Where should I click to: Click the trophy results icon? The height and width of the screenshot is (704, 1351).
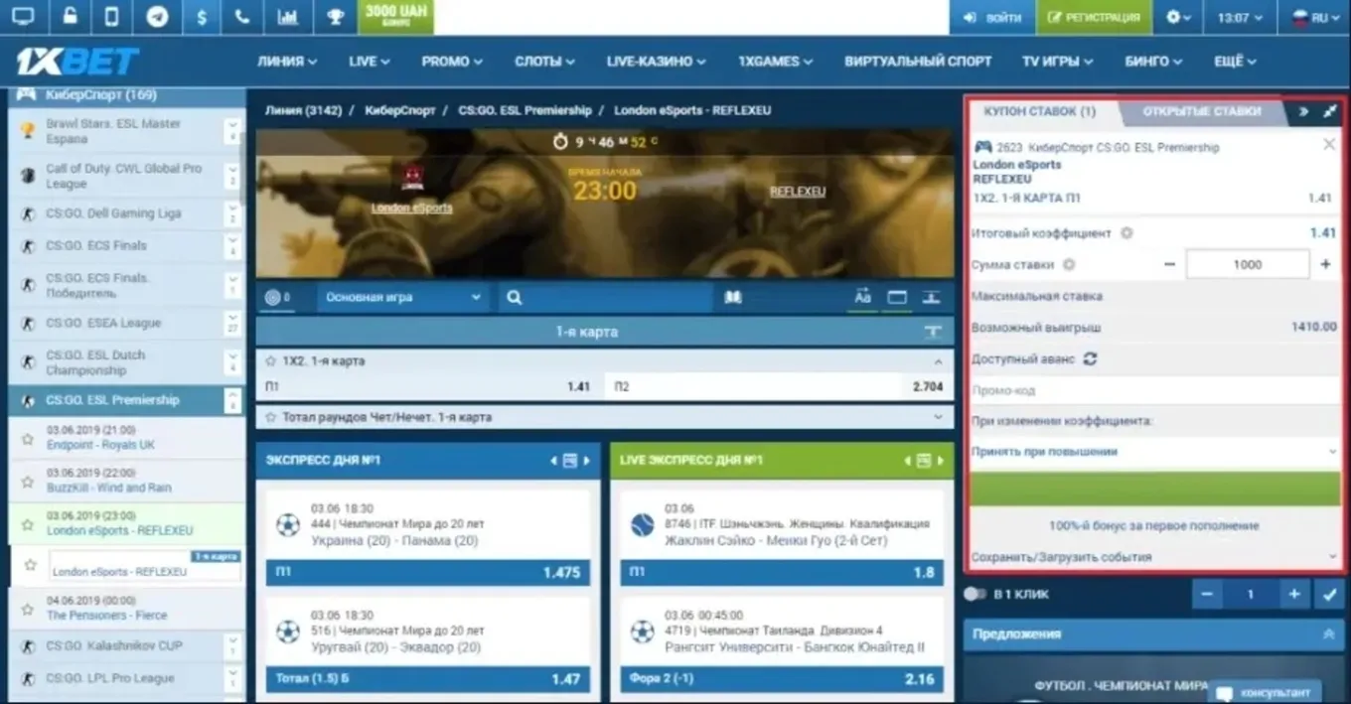click(335, 17)
